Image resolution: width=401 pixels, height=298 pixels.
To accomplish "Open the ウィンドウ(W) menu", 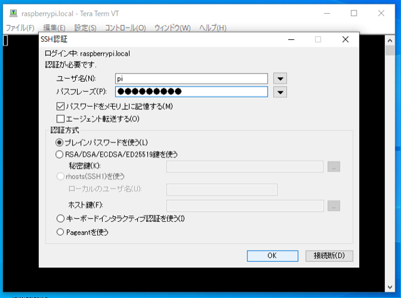I will [x=172, y=27].
